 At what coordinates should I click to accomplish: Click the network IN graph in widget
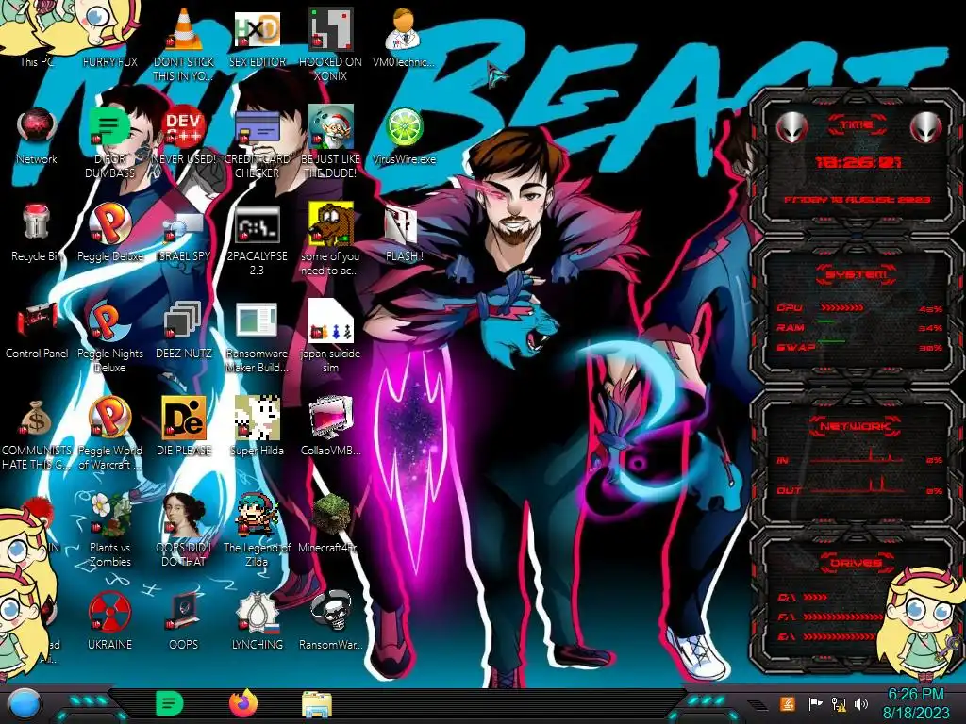tap(857, 455)
